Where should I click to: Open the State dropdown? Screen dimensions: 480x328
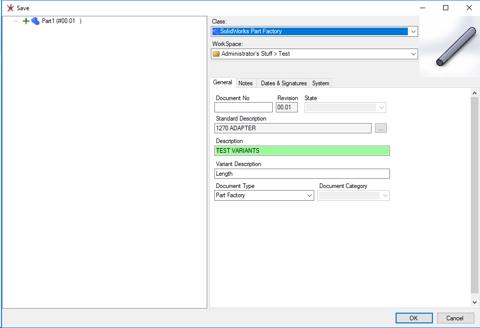click(381, 108)
